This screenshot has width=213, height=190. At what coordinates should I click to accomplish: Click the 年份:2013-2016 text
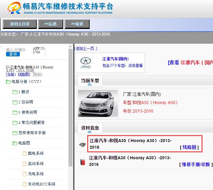pyautogui.click(x=138, y=111)
